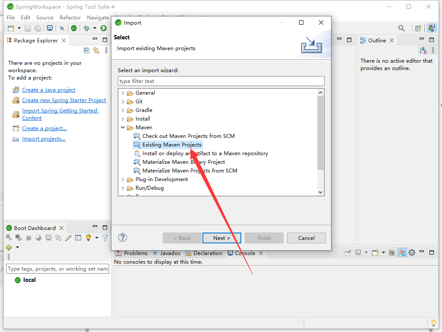Expand the Git folder in import wizard
This screenshot has height=332, width=442.
pos(123,102)
